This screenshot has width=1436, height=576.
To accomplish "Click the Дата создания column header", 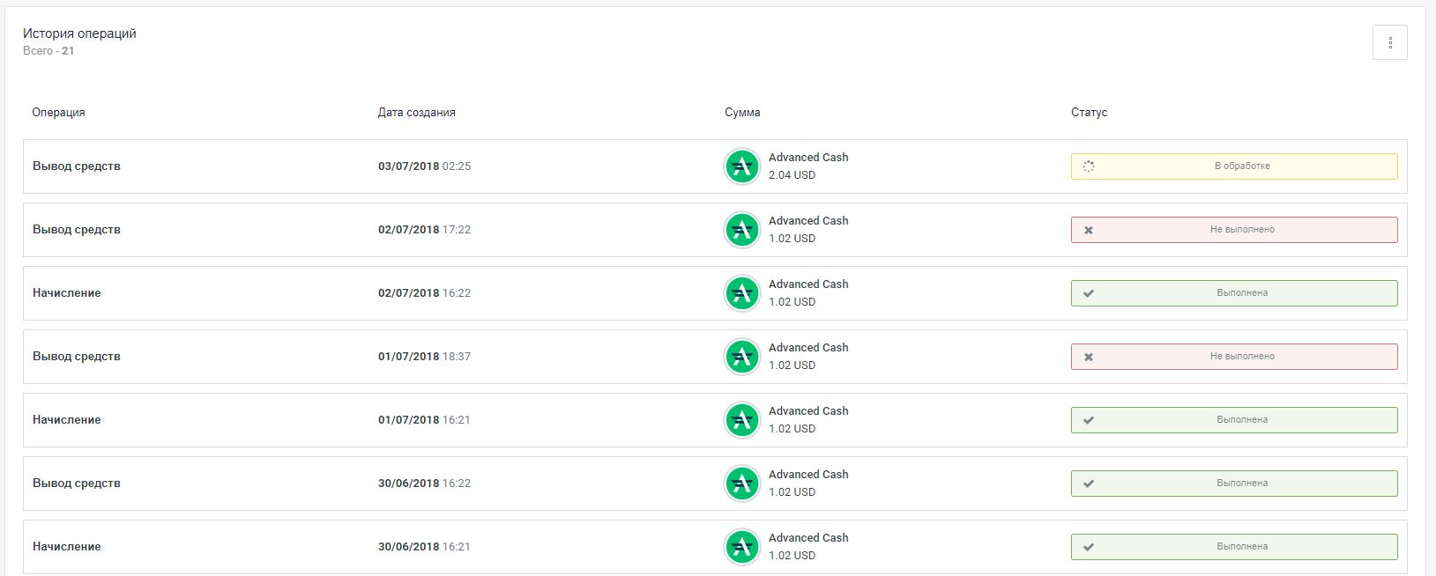I will pos(416,113).
